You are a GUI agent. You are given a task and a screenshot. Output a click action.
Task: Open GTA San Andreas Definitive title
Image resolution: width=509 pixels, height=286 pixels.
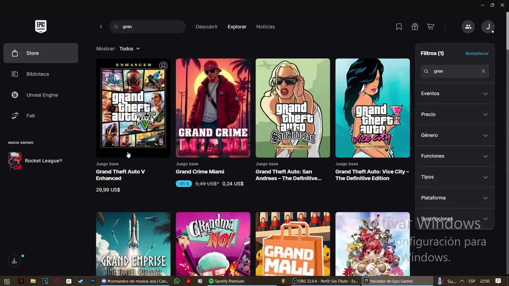click(289, 175)
